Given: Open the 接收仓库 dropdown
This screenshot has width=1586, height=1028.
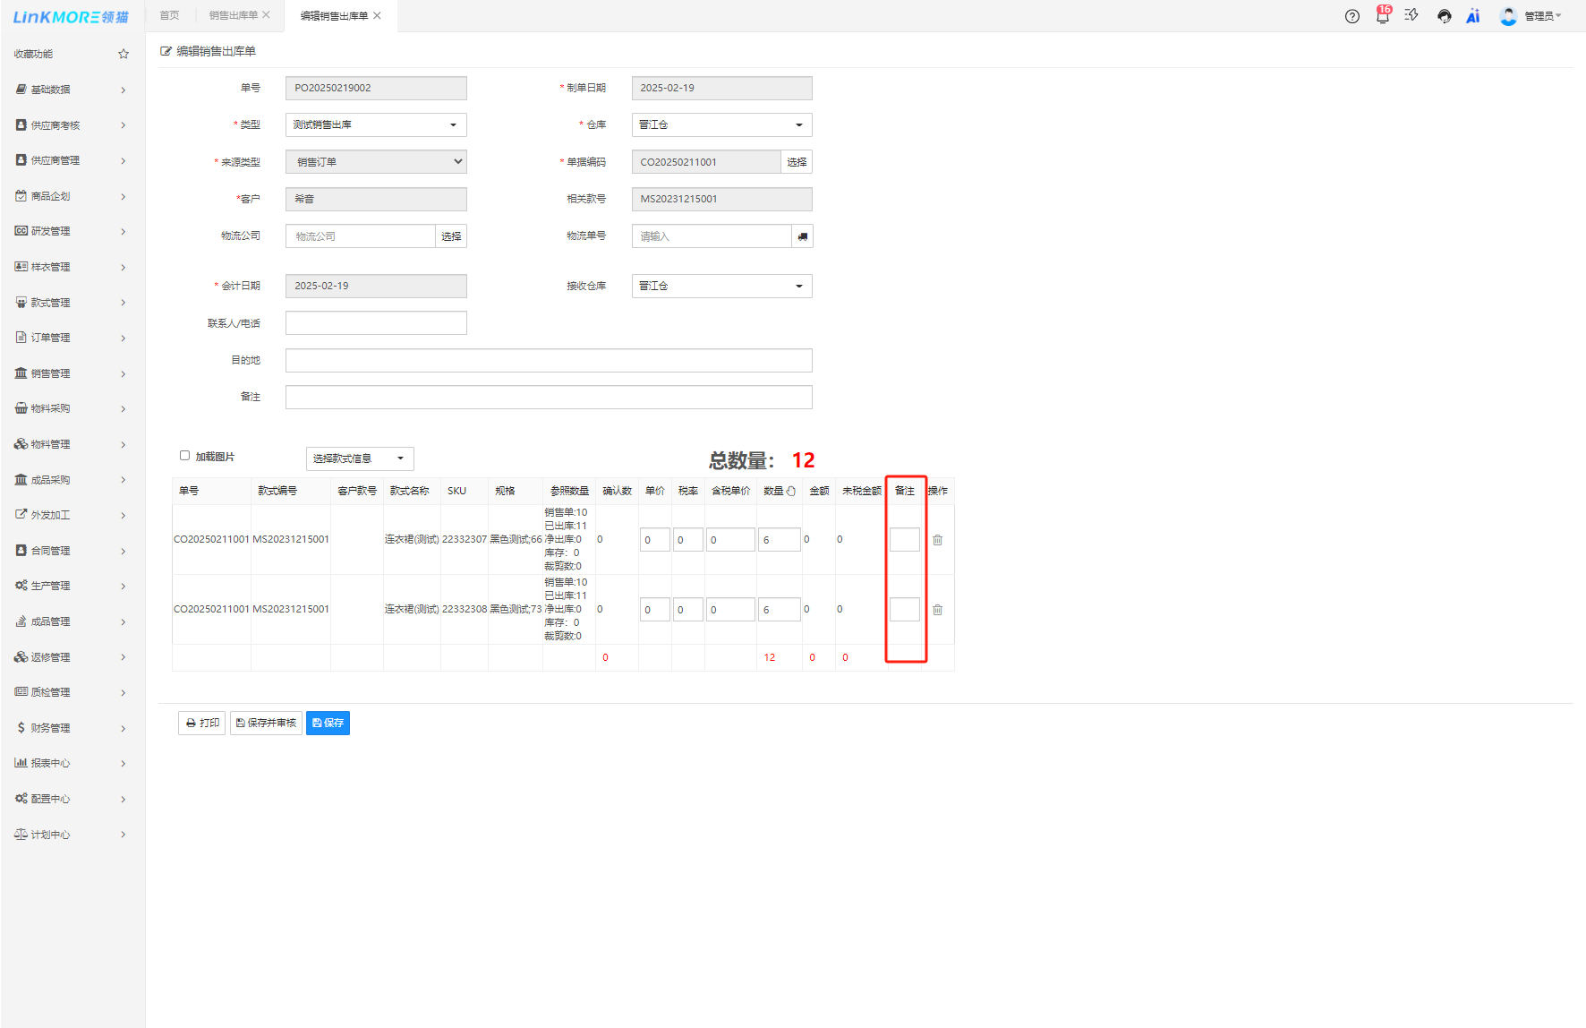Looking at the screenshot, I should [x=721, y=287].
